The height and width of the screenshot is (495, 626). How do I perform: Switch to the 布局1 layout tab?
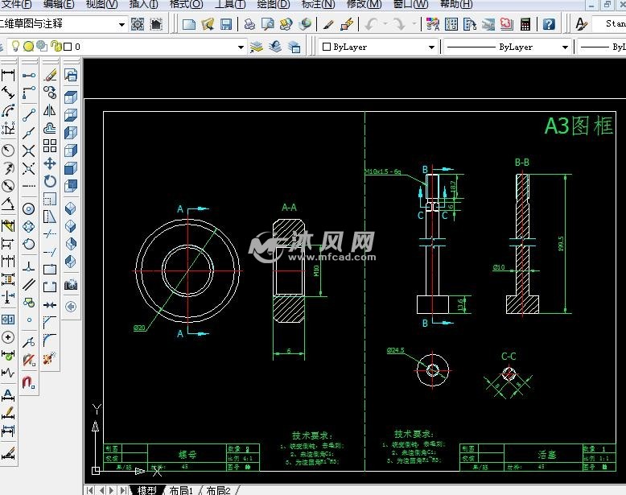tap(181, 490)
